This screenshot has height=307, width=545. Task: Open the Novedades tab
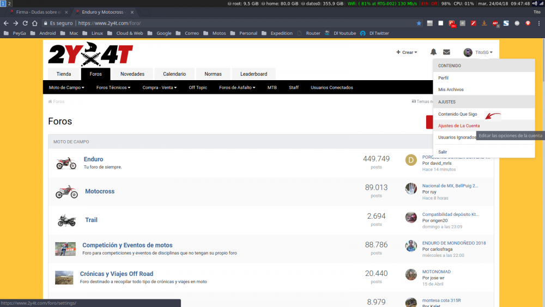click(x=132, y=74)
